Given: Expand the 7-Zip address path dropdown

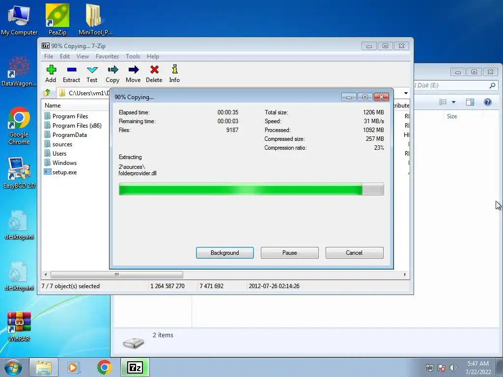Looking at the screenshot, I should 406,93.
